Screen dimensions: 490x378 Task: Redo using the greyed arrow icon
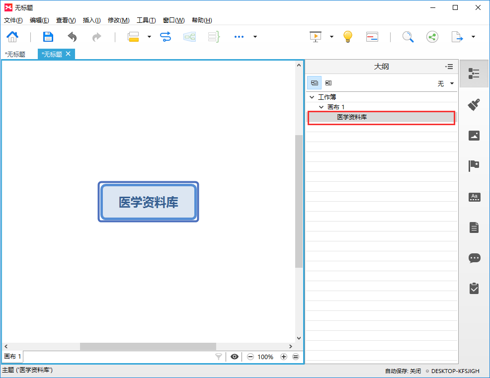[x=96, y=37]
